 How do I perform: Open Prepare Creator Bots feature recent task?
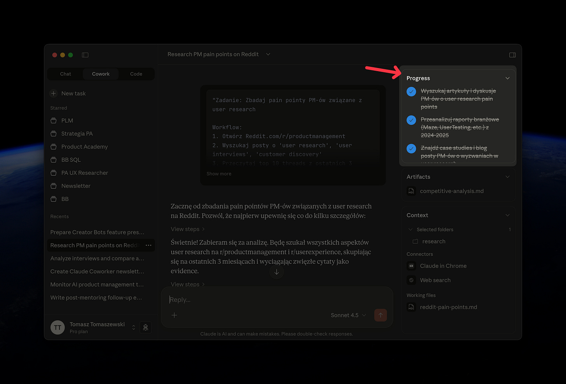tap(97, 232)
